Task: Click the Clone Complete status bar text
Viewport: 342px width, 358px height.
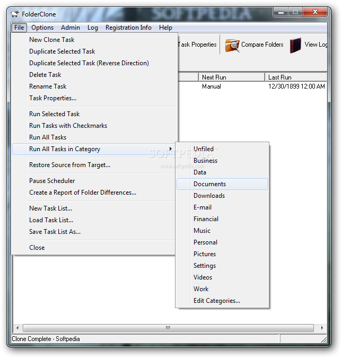Action: coord(46,339)
